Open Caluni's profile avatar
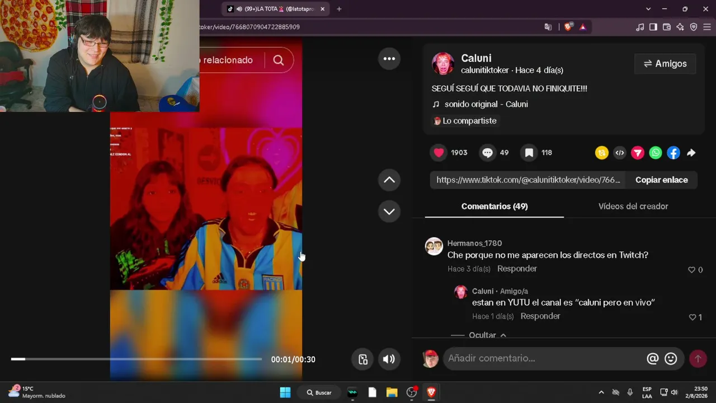The image size is (716, 403). click(x=443, y=64)
